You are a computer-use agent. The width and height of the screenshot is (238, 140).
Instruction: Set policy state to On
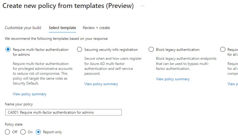point(23,132)
